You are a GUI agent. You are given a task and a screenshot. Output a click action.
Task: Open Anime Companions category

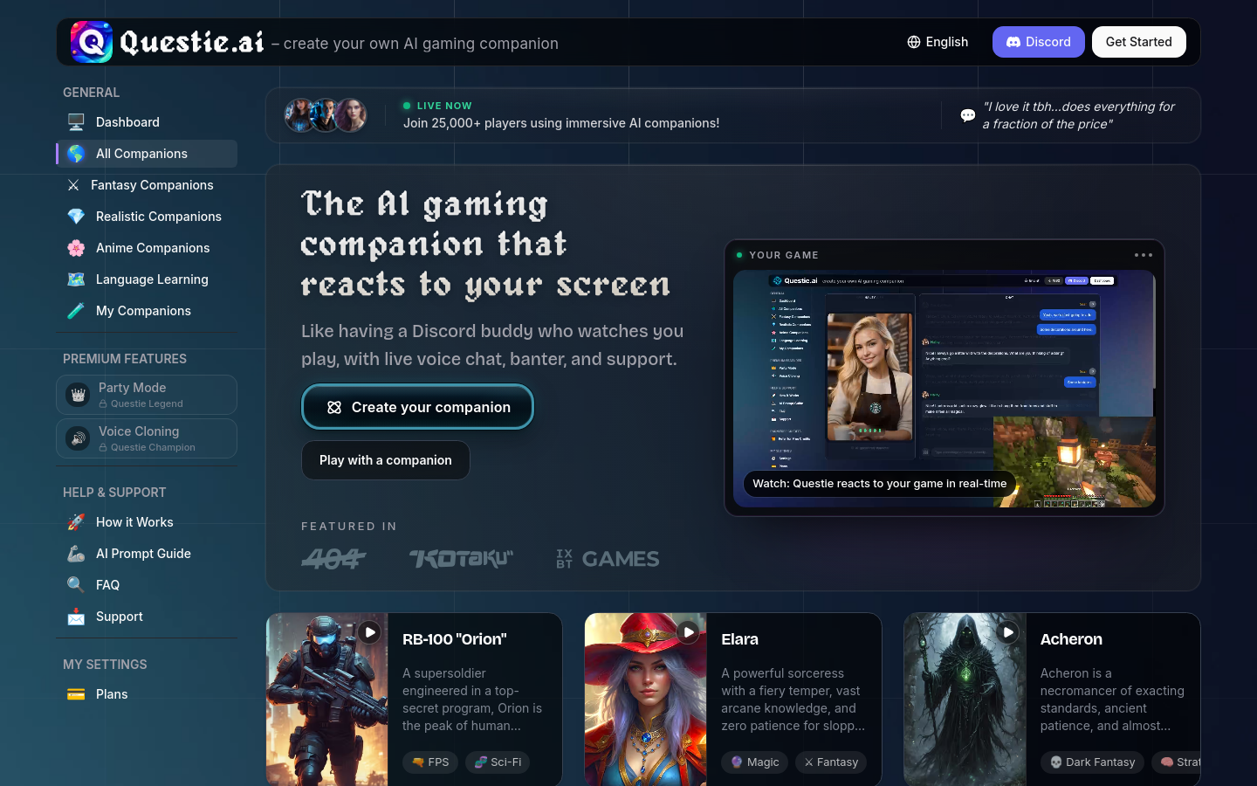147,248
